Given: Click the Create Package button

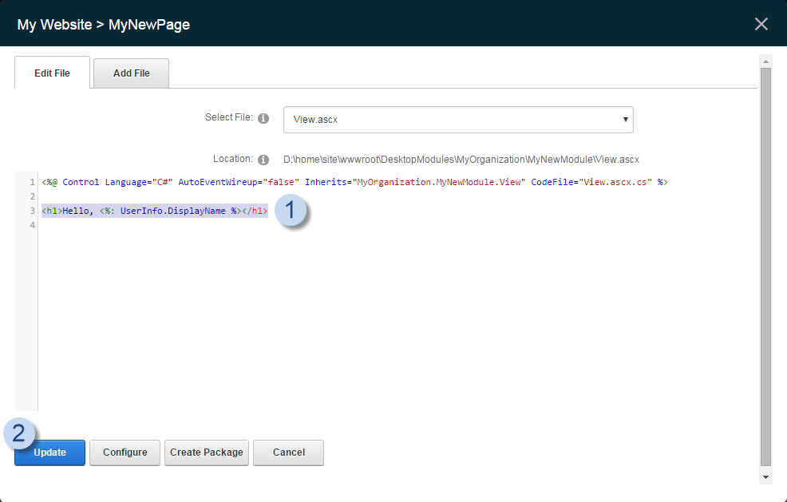Looking at the screenshot, I should [206, 453].
